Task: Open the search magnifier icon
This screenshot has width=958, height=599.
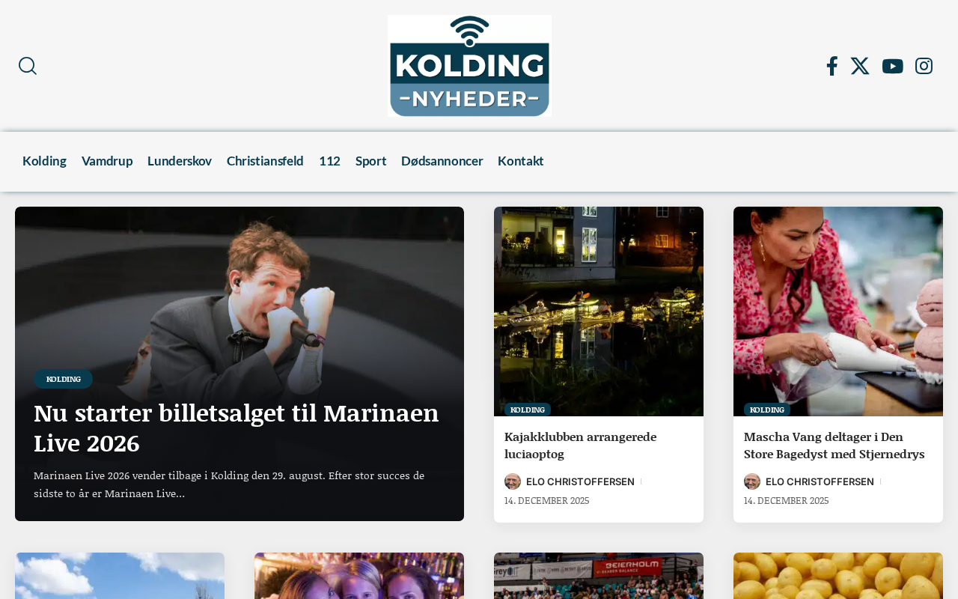Action: [x=28, y=66]
